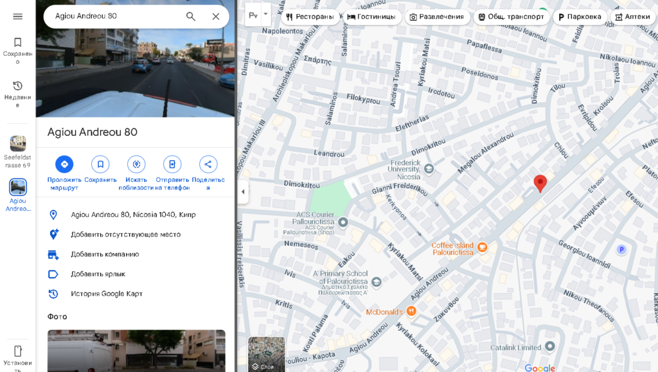Clear the search with the X button
Image resolution: width=658 pixels, height=372 pixels.
[216, 16]
